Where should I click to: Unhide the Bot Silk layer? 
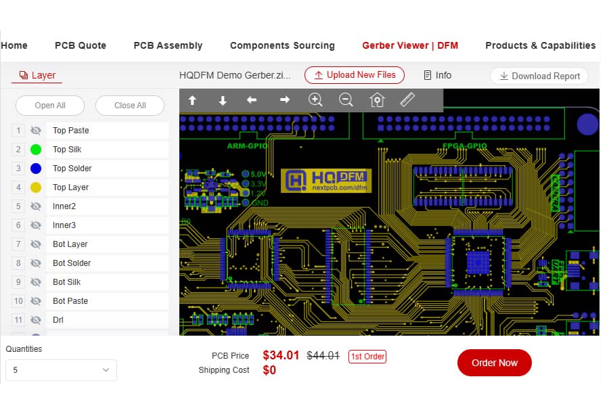(x=36, y=282)
